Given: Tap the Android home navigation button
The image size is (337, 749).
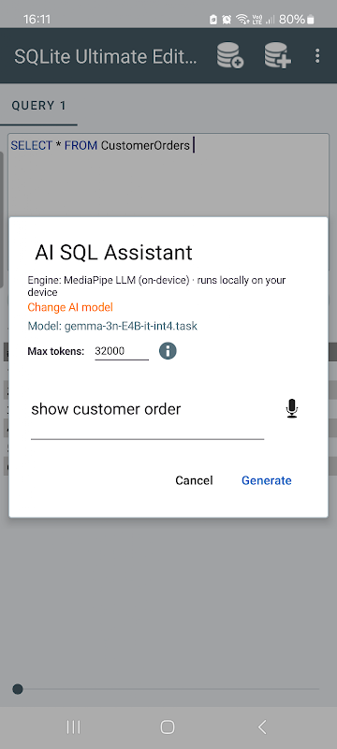Looking at the screenshot, I should (168, 727).
